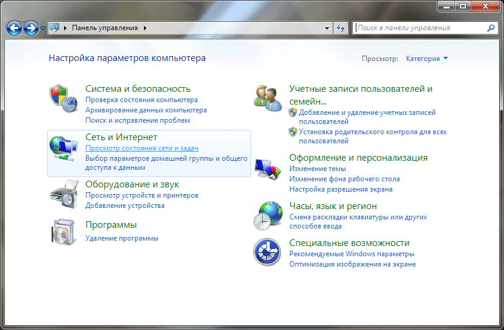
Task: Click Настройка разрешения экрана
Action: point(341,189)
